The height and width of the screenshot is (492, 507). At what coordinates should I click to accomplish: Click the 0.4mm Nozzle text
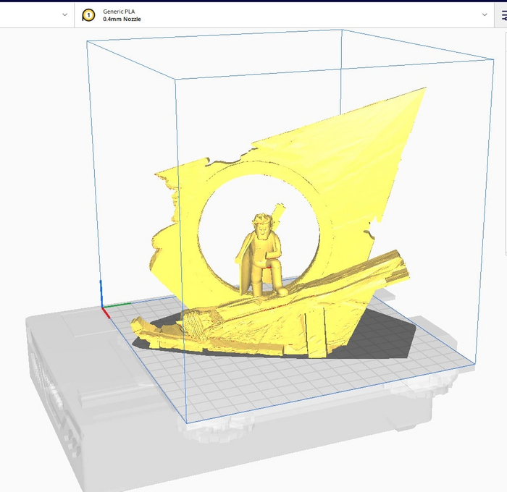coord(122,19)
